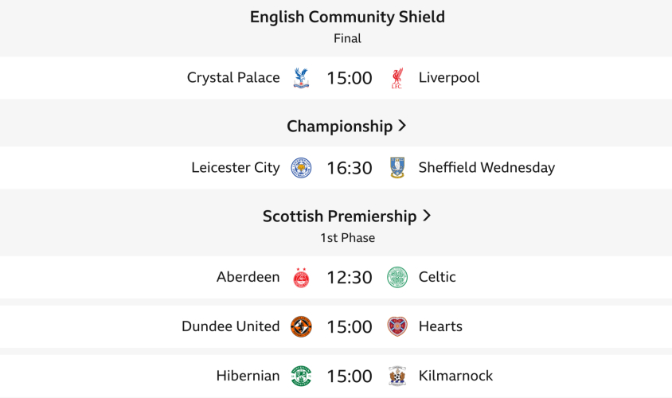The width and height of the screenshot is (672, 398).
Task: Open the Scottish Premiership heading link
Action: [340, 217]
